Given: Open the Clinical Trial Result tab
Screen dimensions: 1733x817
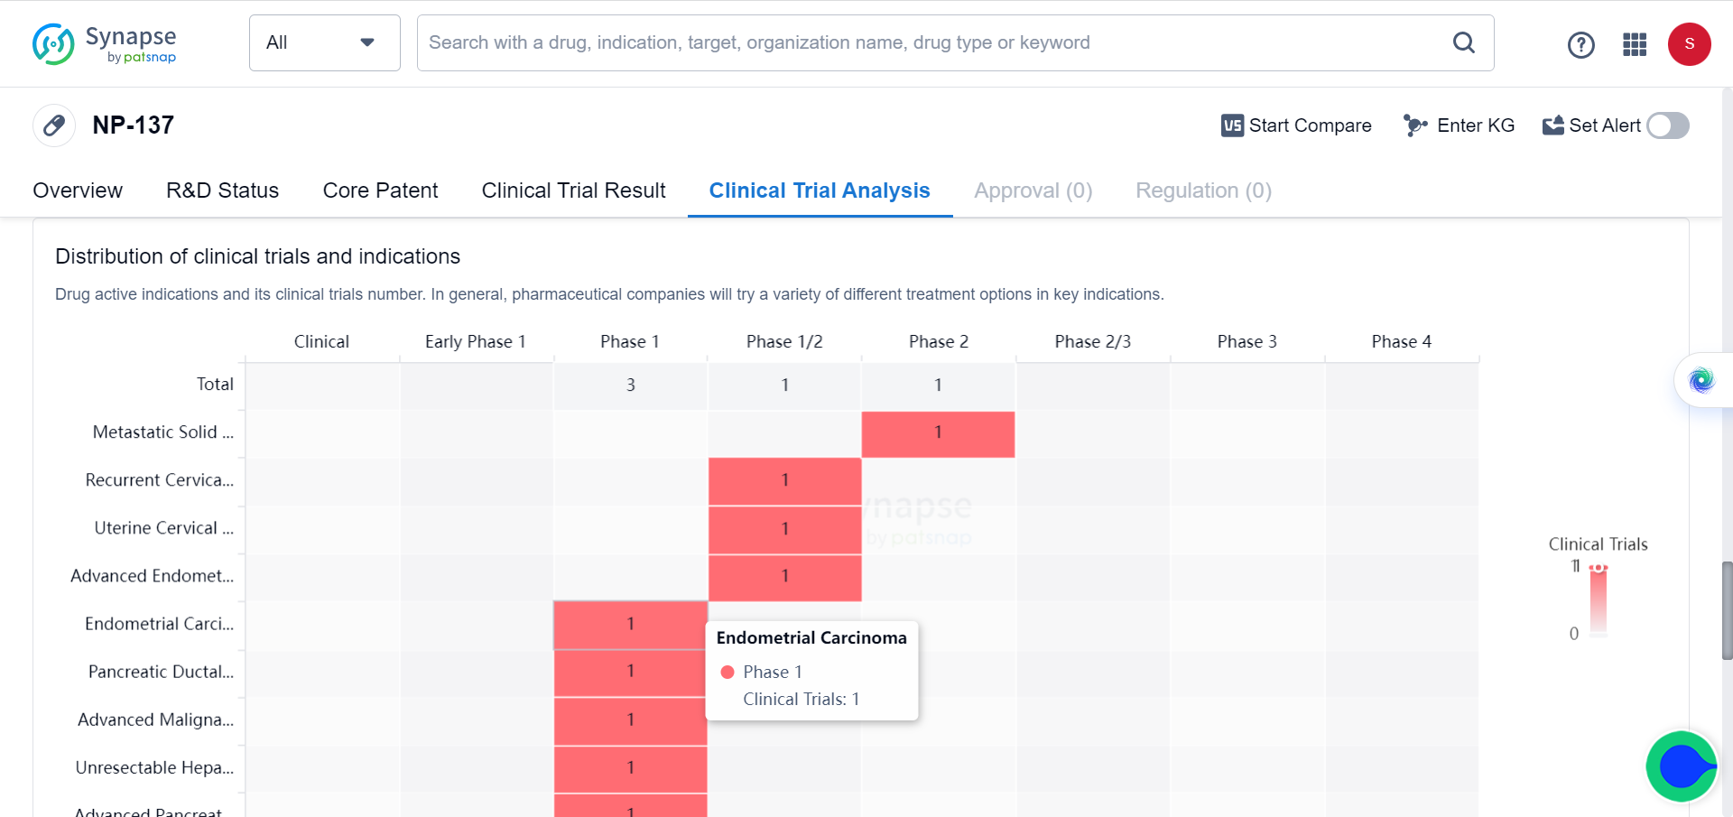Looking at the screenshot, I should (x=573, y=190).
